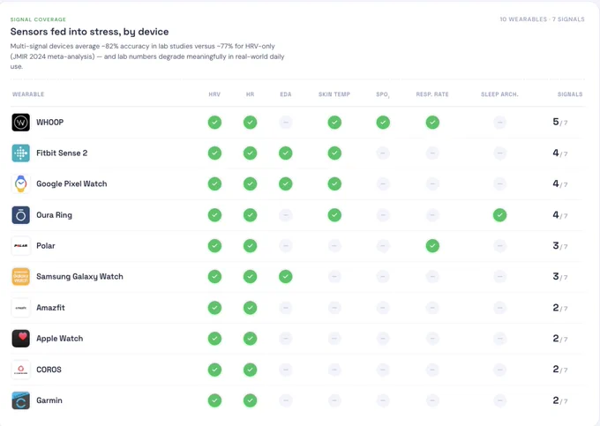Click the EDA column header
The image size is (600, 426).
pyautogui.click(x=286, y=94)
